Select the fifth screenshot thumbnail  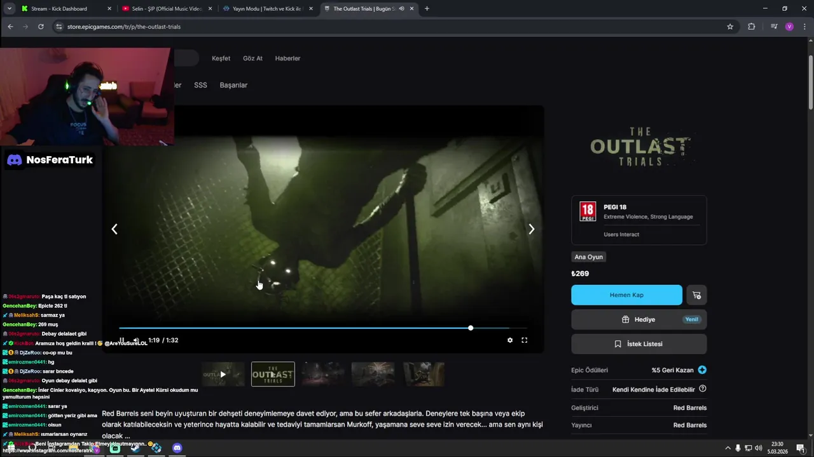click(x=424, y=374)
